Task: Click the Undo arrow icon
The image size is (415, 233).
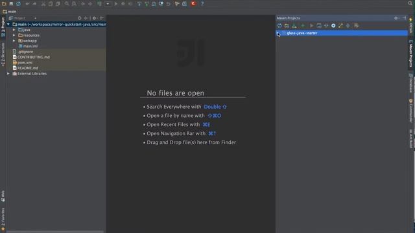Action: tap(27, 4)
